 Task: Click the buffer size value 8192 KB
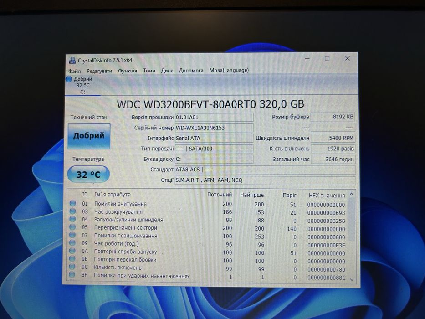pos(333,117)
